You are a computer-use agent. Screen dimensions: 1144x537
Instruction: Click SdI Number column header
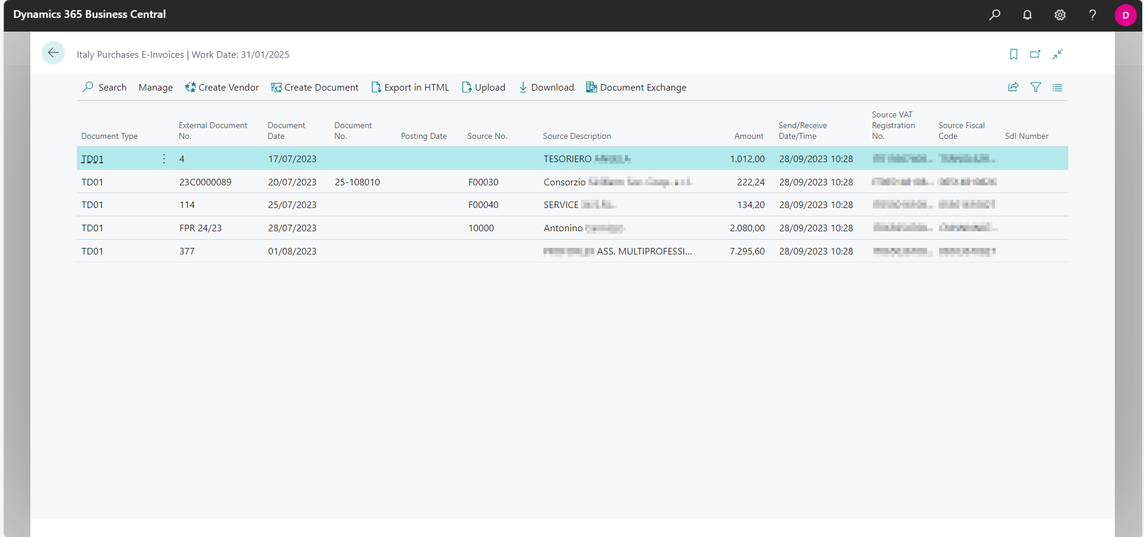coord(1026,136)
